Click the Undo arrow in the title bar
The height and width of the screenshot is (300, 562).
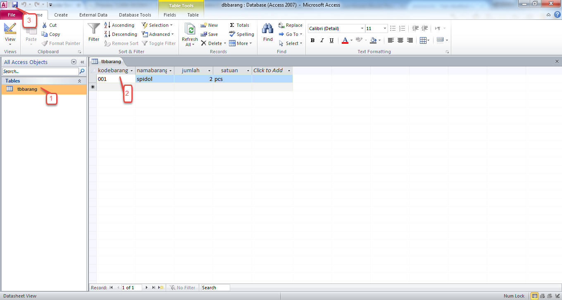point(24,5)
